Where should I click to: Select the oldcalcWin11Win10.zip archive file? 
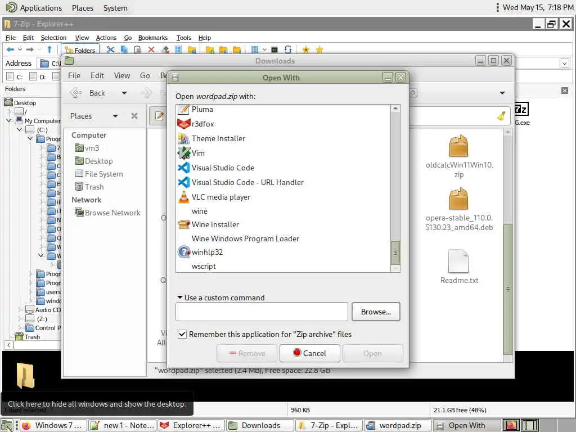tap(459, 156)
